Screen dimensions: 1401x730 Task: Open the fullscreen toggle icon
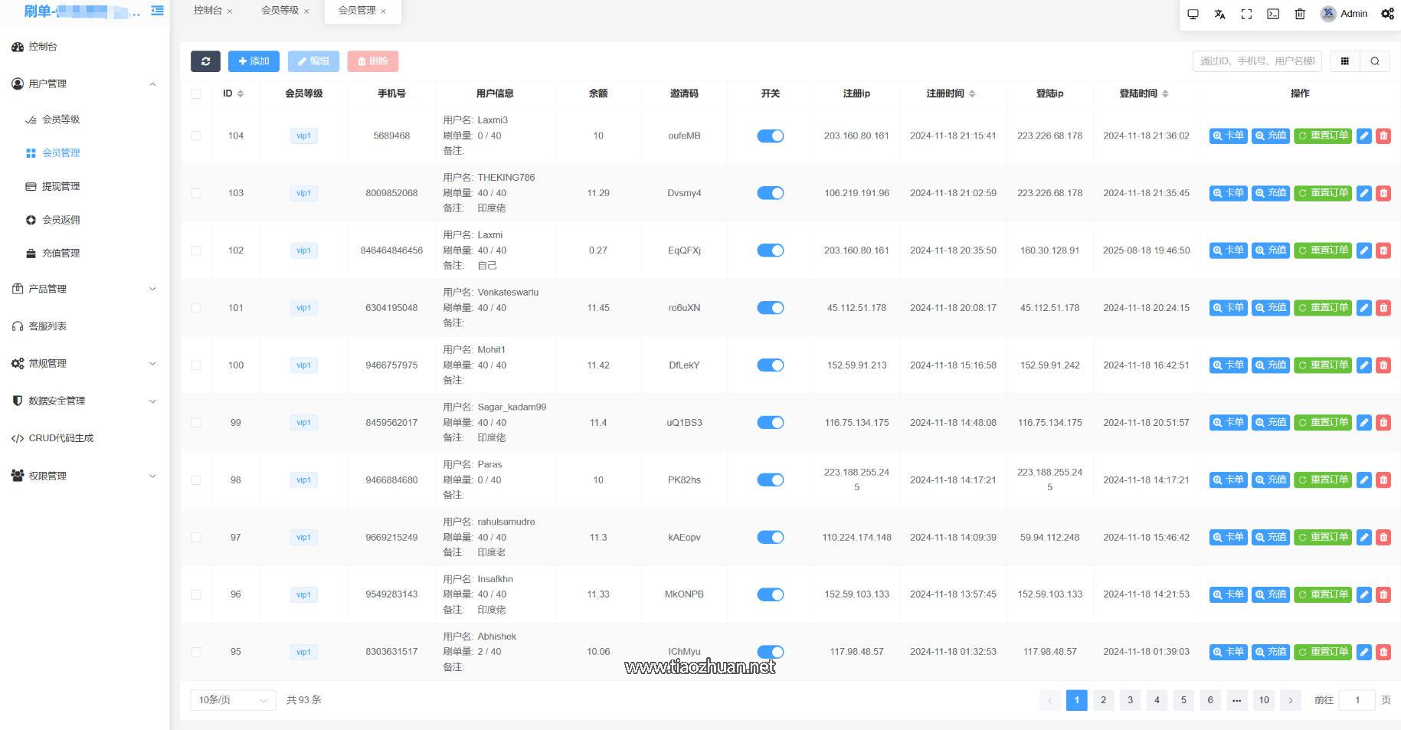tap(1246, 14)
